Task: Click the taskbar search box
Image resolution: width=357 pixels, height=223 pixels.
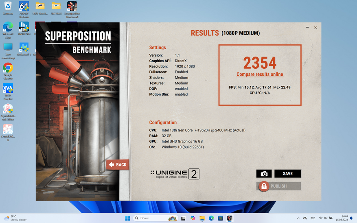Action: point(156,218)
